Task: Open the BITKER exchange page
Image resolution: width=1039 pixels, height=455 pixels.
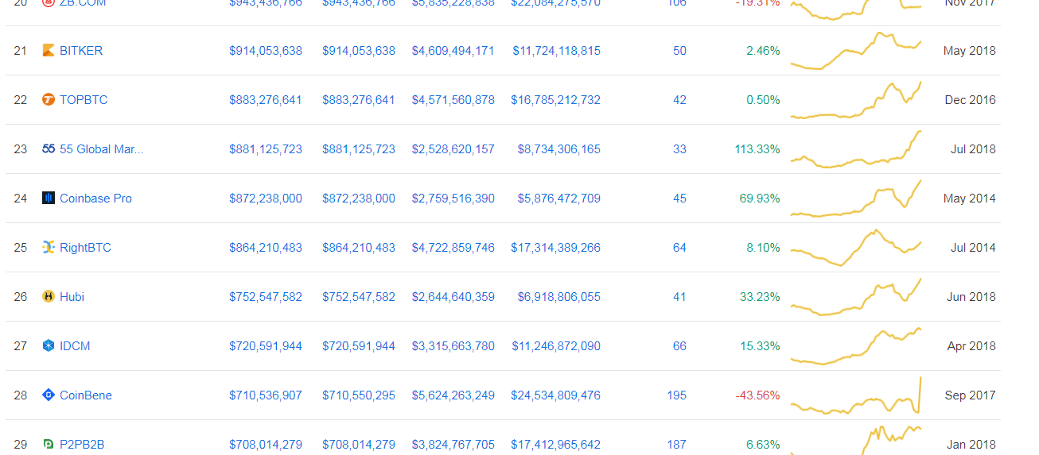Action: pyautogui.click(x=81, y=51)
